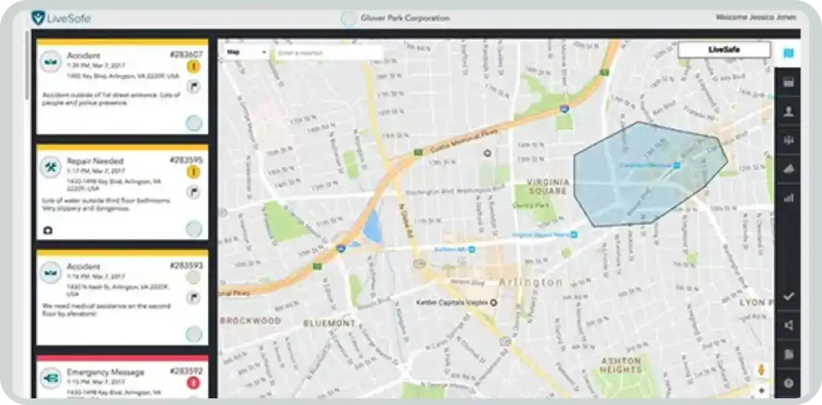822x405 pixels.
Task: Click the LiveSafe button above the map
Action: tap(724, 50)
